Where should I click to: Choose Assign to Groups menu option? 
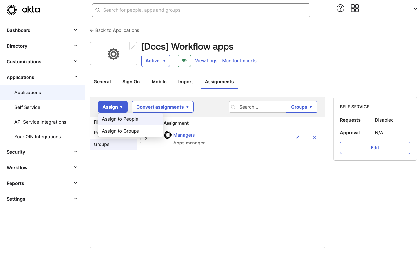pos(120,131)
